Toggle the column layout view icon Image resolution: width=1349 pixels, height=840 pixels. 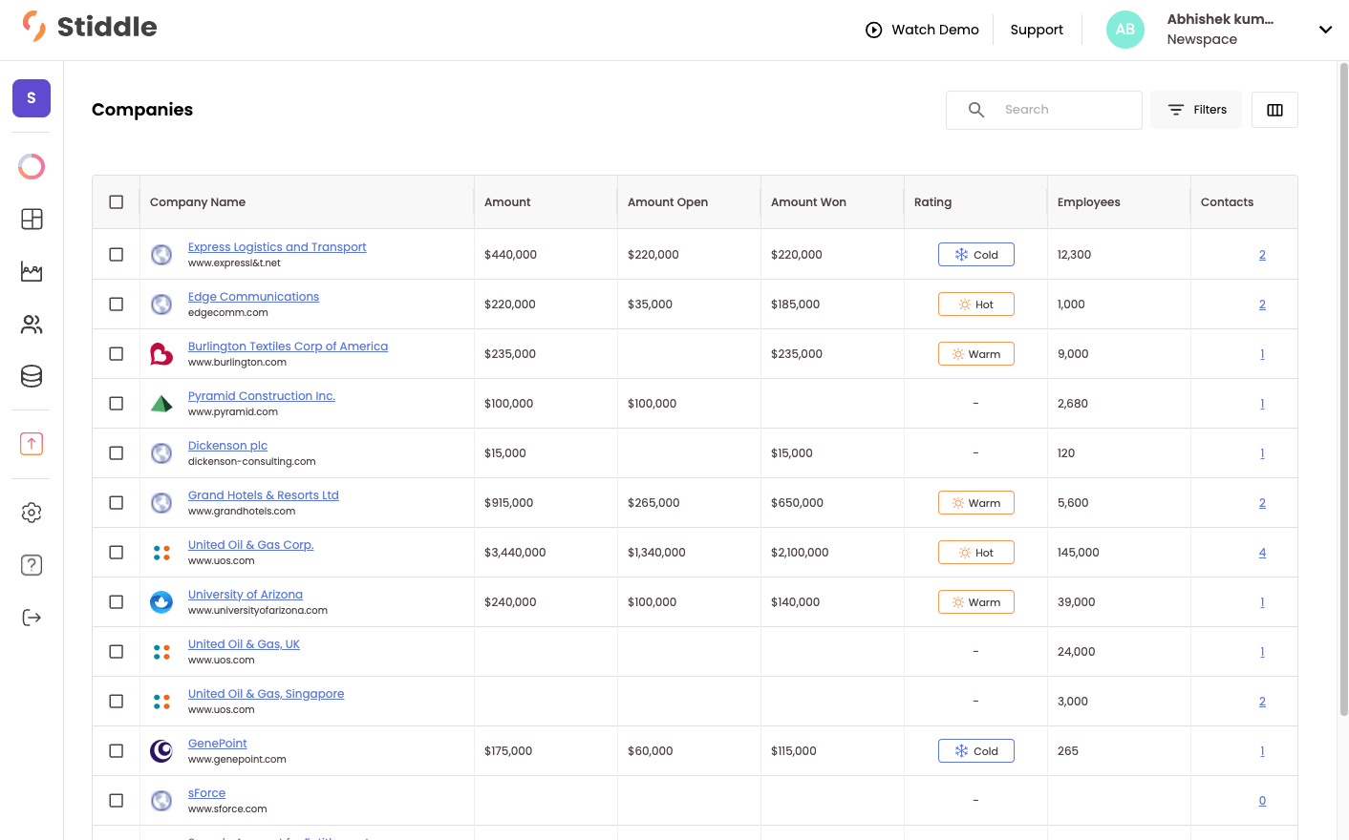1274,110
